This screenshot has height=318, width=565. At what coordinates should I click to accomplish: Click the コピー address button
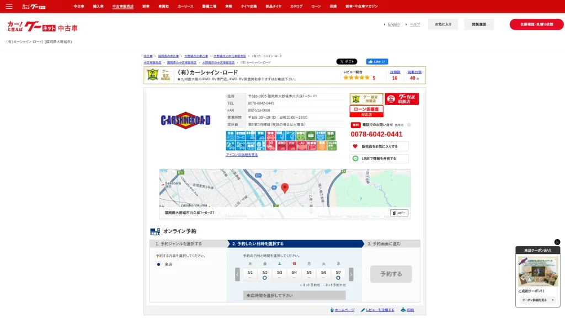coord(399,213)
